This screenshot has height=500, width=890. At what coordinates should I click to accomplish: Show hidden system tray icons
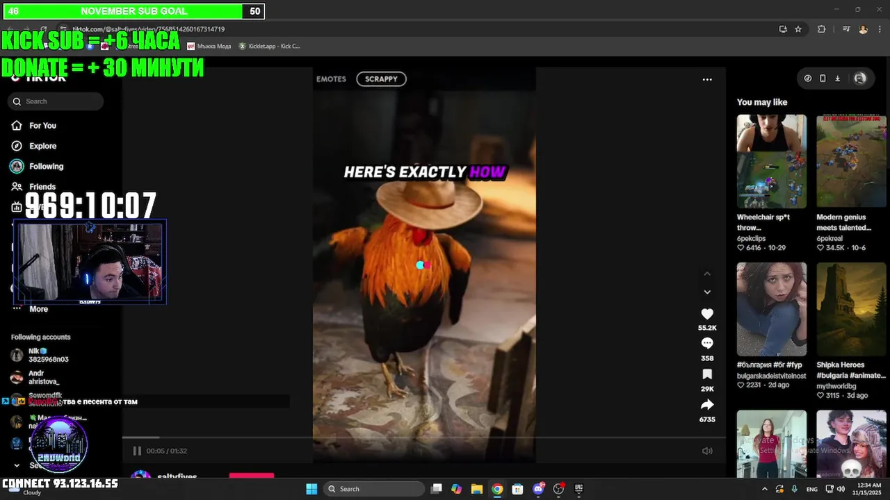[x=765, y=489]
